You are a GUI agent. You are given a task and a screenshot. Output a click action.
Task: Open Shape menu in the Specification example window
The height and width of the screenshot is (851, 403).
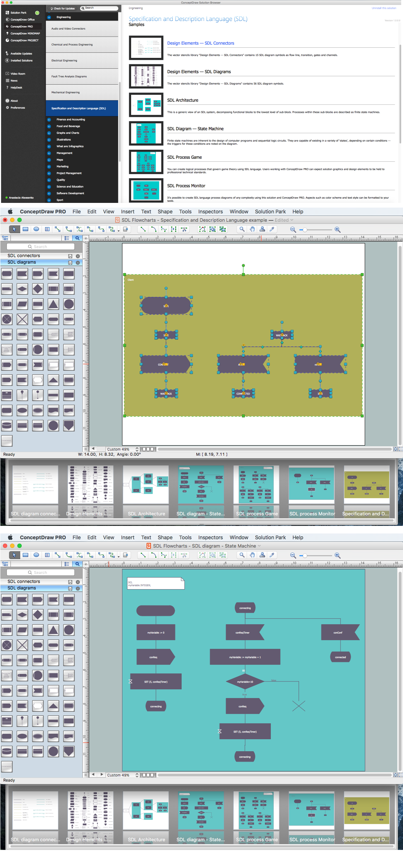pyautogui.click(x=165, y=212)
